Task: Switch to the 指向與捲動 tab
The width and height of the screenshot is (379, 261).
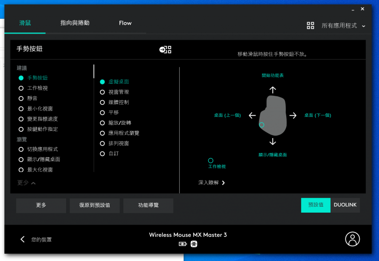Action: 75,23
